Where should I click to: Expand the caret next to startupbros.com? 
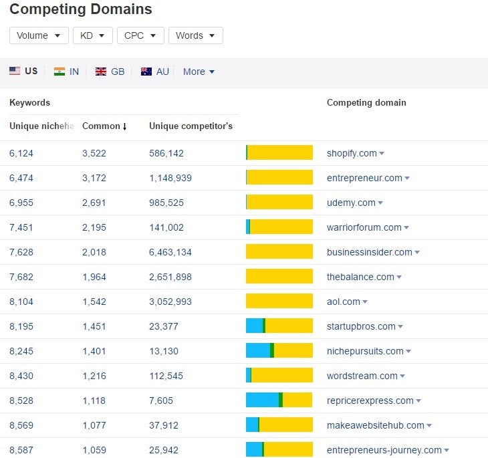[x=400, y=327]
